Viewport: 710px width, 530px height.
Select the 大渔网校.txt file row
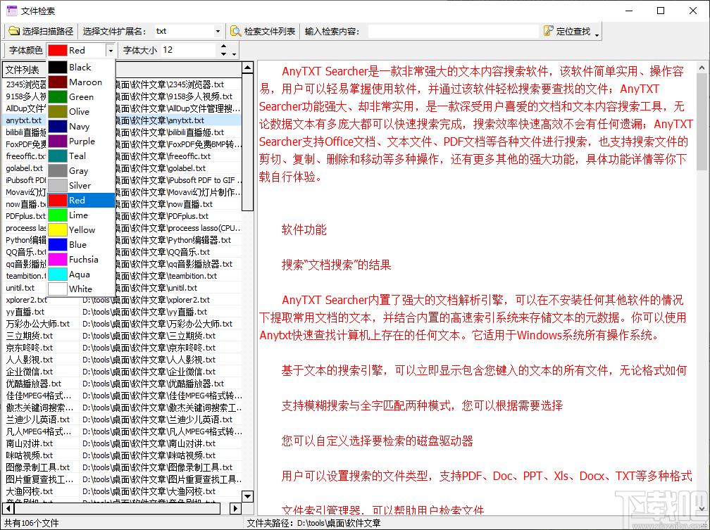123,491
